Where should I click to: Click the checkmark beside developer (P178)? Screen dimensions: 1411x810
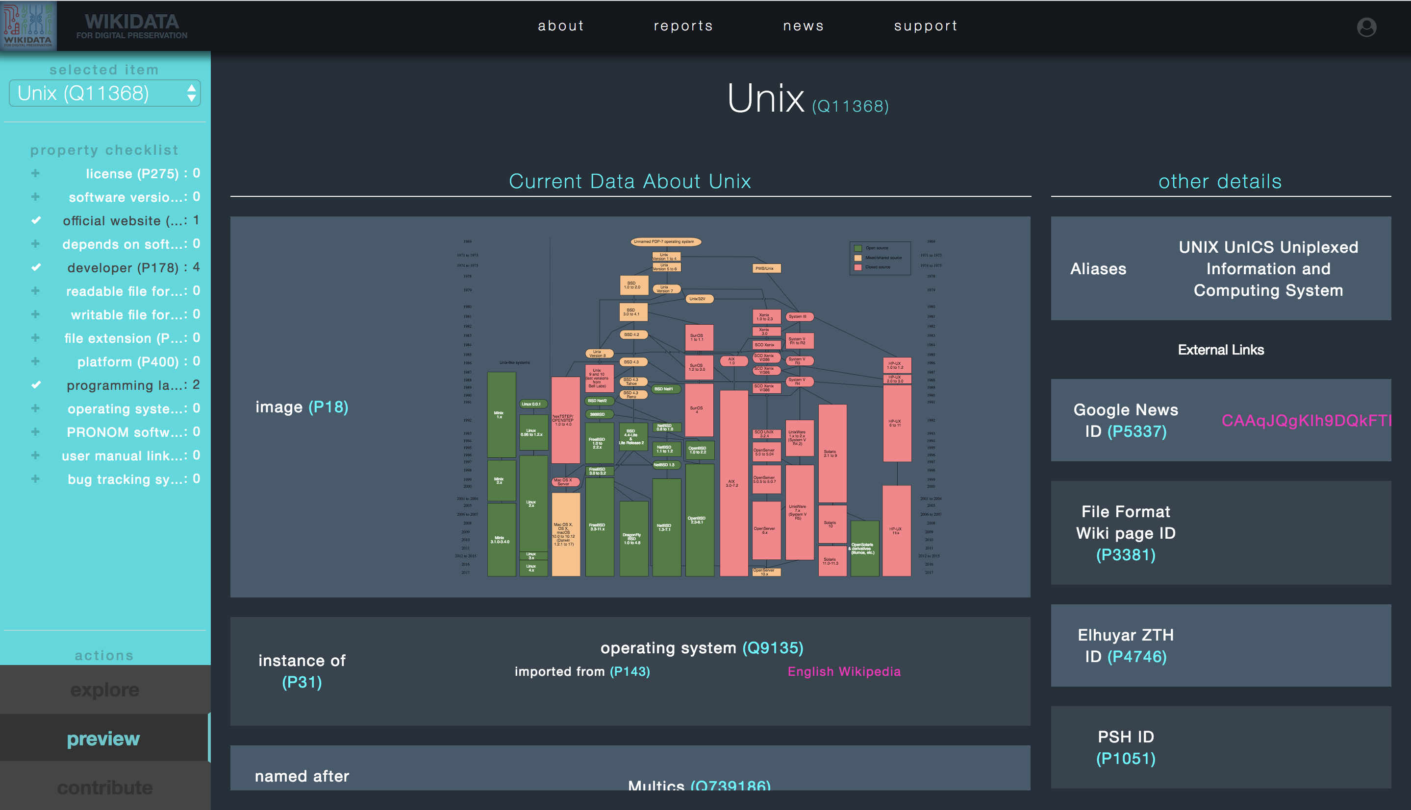(x=36, y=267)
